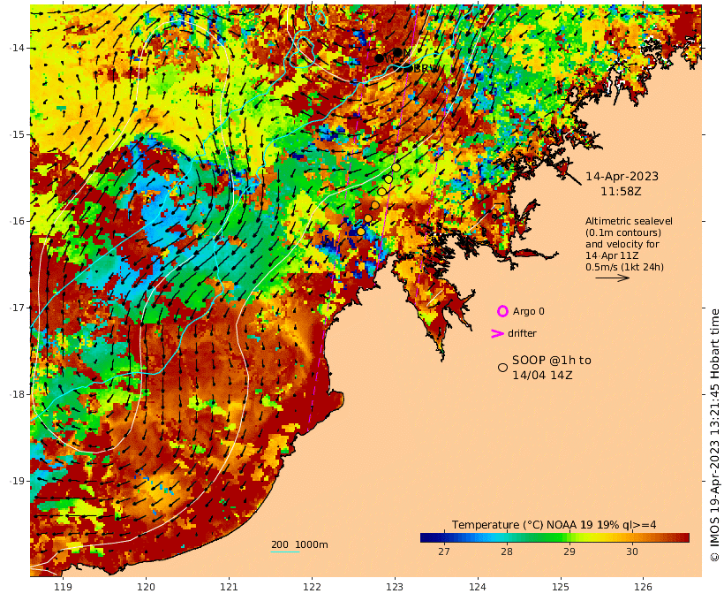This screenshot has height=601, width=724.
Task: Click the black mooring dot labelled BRW
Action: 408,68
